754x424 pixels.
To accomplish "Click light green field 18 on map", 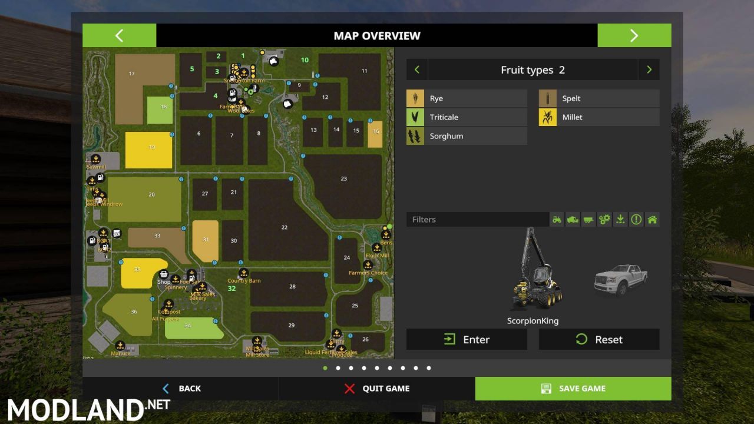I will pos(160,110).
